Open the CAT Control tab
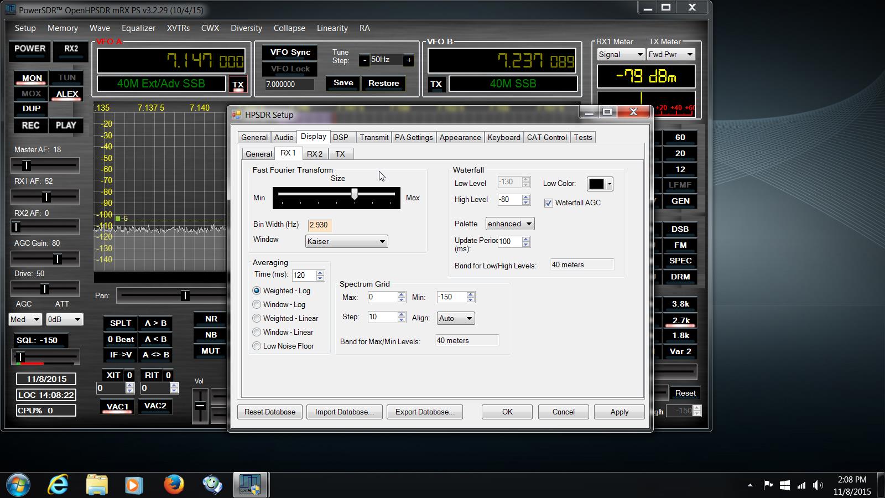The image size is (885, 498). pos(547,137)
